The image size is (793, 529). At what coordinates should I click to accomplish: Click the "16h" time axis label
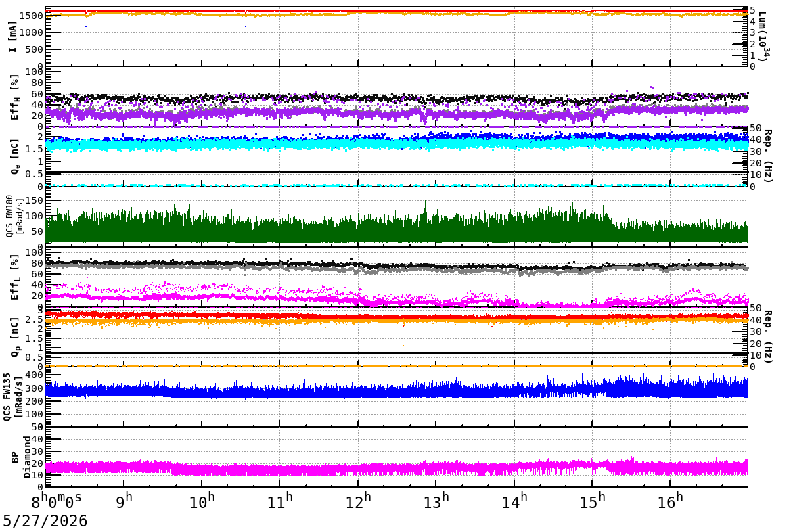[x=670, y=501]
